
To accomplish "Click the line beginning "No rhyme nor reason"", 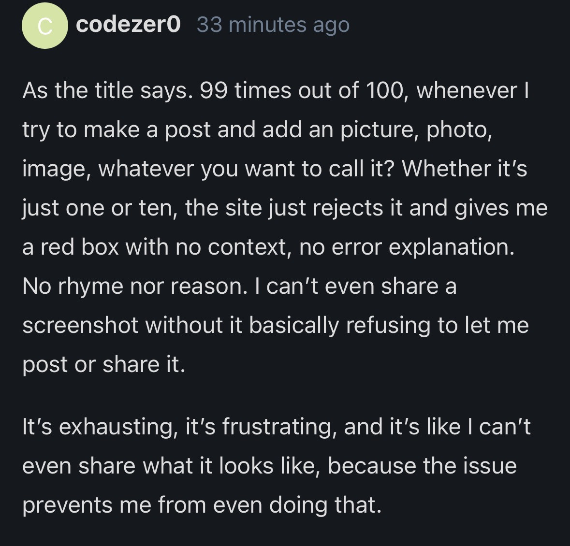I will (x=239, y=286).
